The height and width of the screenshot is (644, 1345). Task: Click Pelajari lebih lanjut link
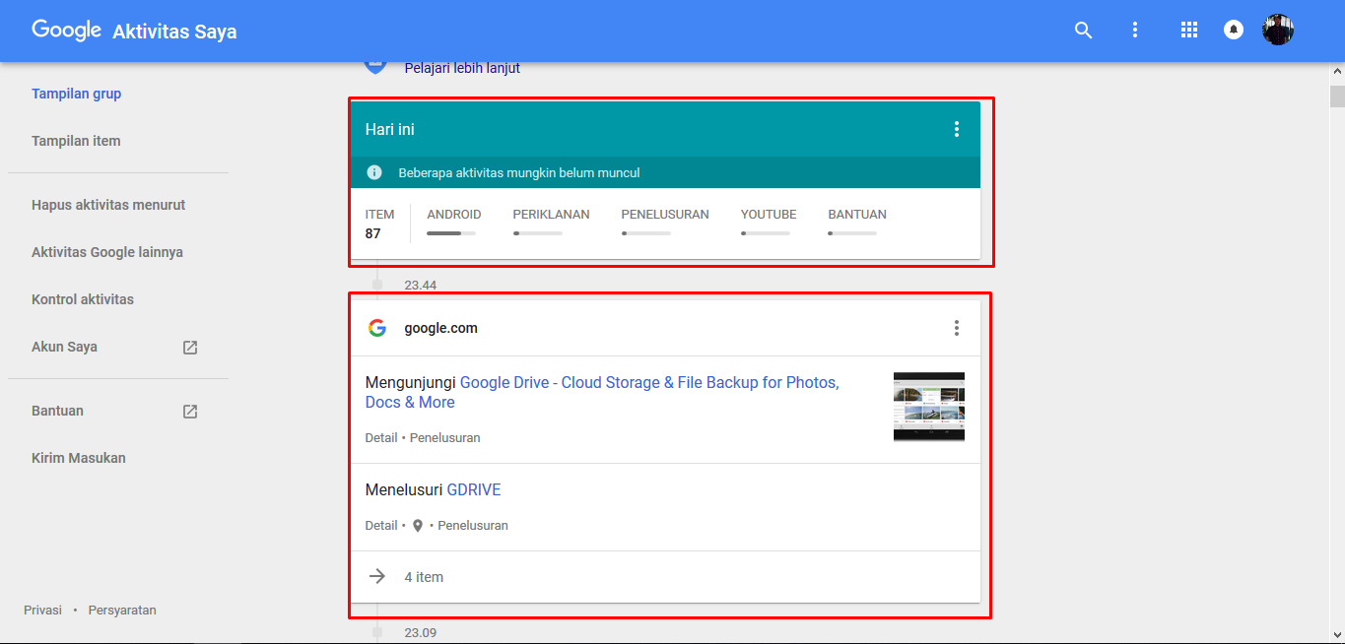point(462,68)
